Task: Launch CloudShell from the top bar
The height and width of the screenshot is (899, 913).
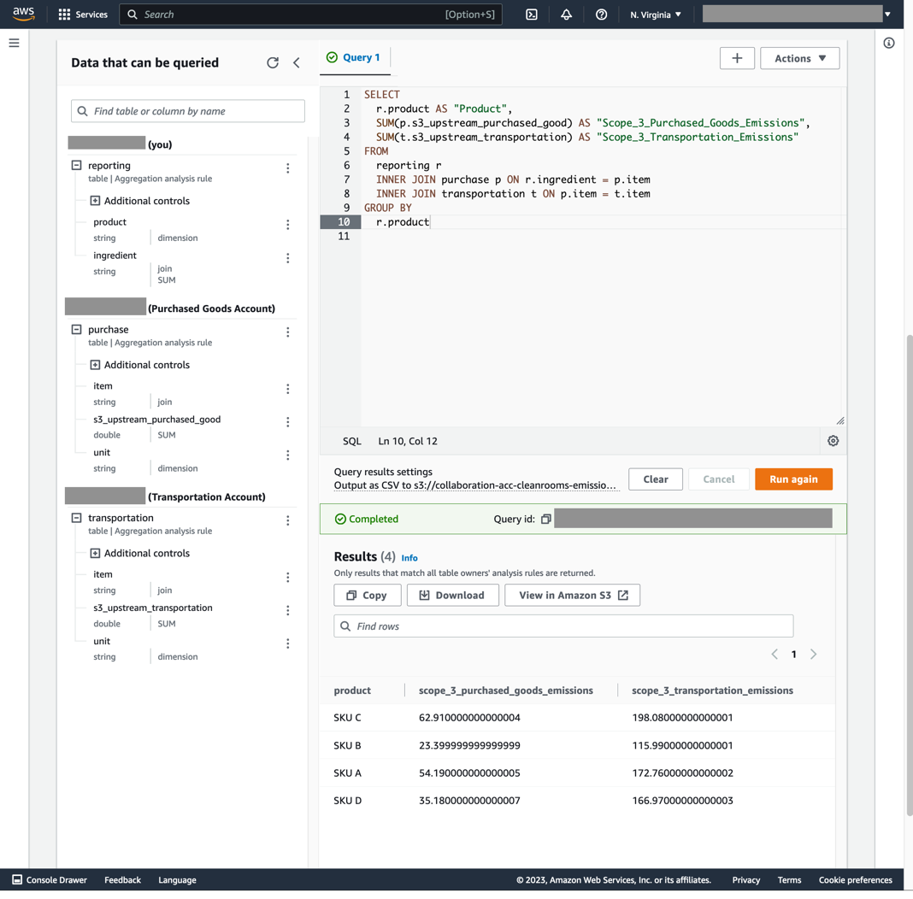Action: [532, 15]
